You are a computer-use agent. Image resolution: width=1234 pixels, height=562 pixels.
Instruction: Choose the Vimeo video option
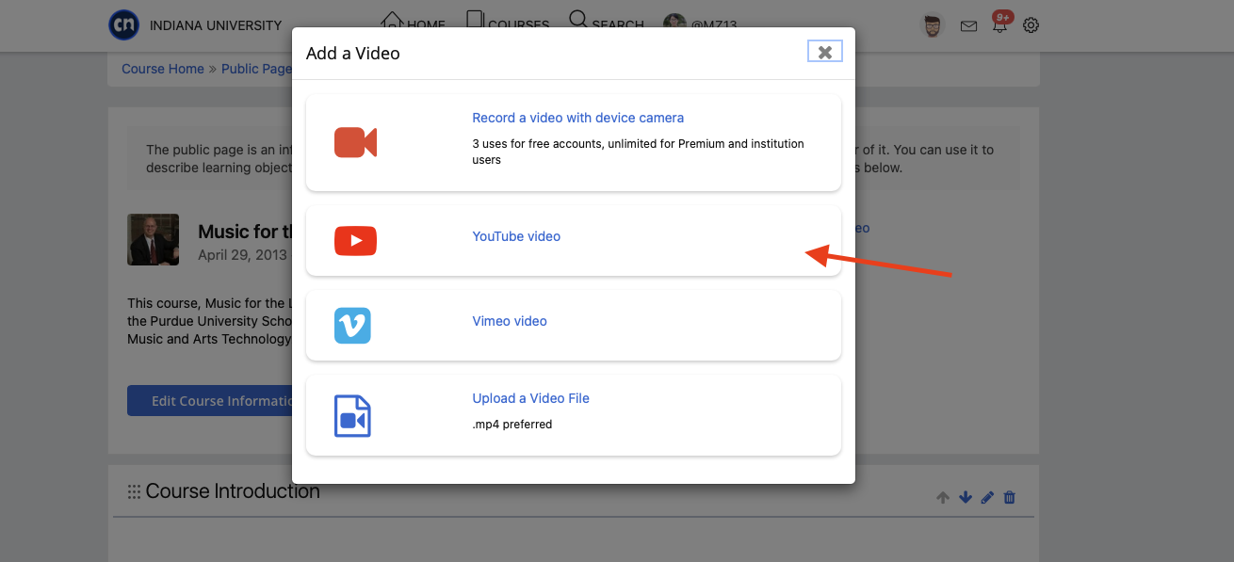pos(510,321)
